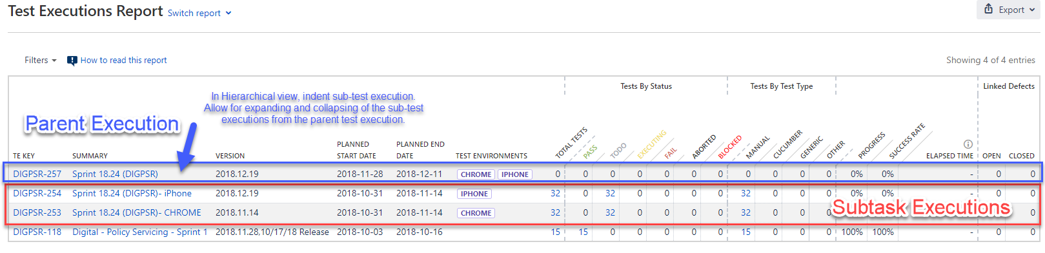The width and height of the screenshot is (1045, 253).
Task: Click the Export share icon
Action: click(x=988, y=9)
